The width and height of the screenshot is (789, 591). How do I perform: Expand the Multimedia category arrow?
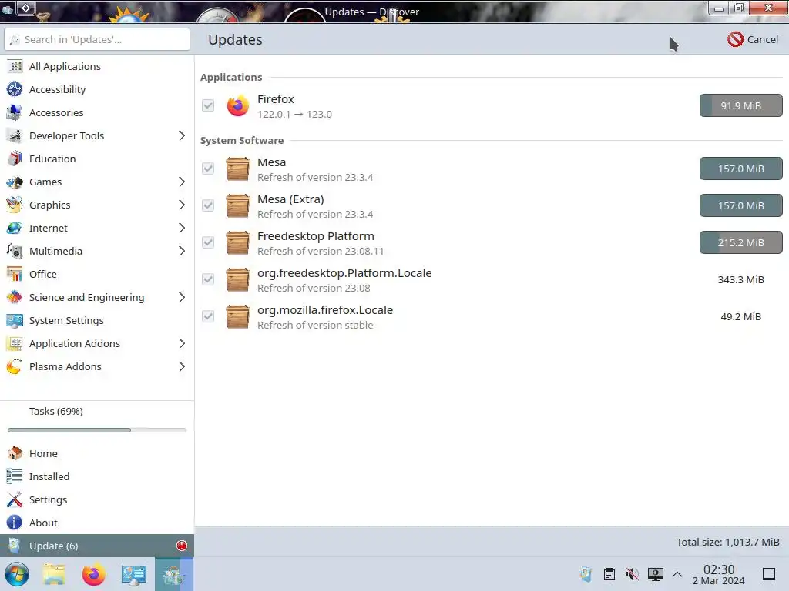(x=182, y=252)
